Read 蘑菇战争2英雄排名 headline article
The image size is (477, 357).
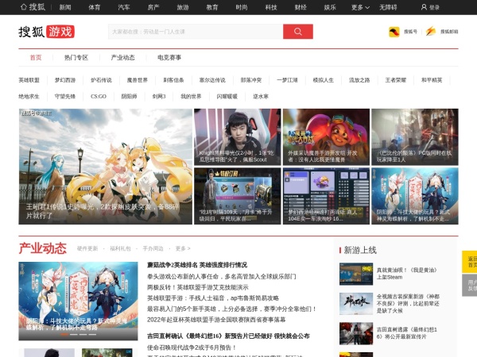click(x=196, y=265)
